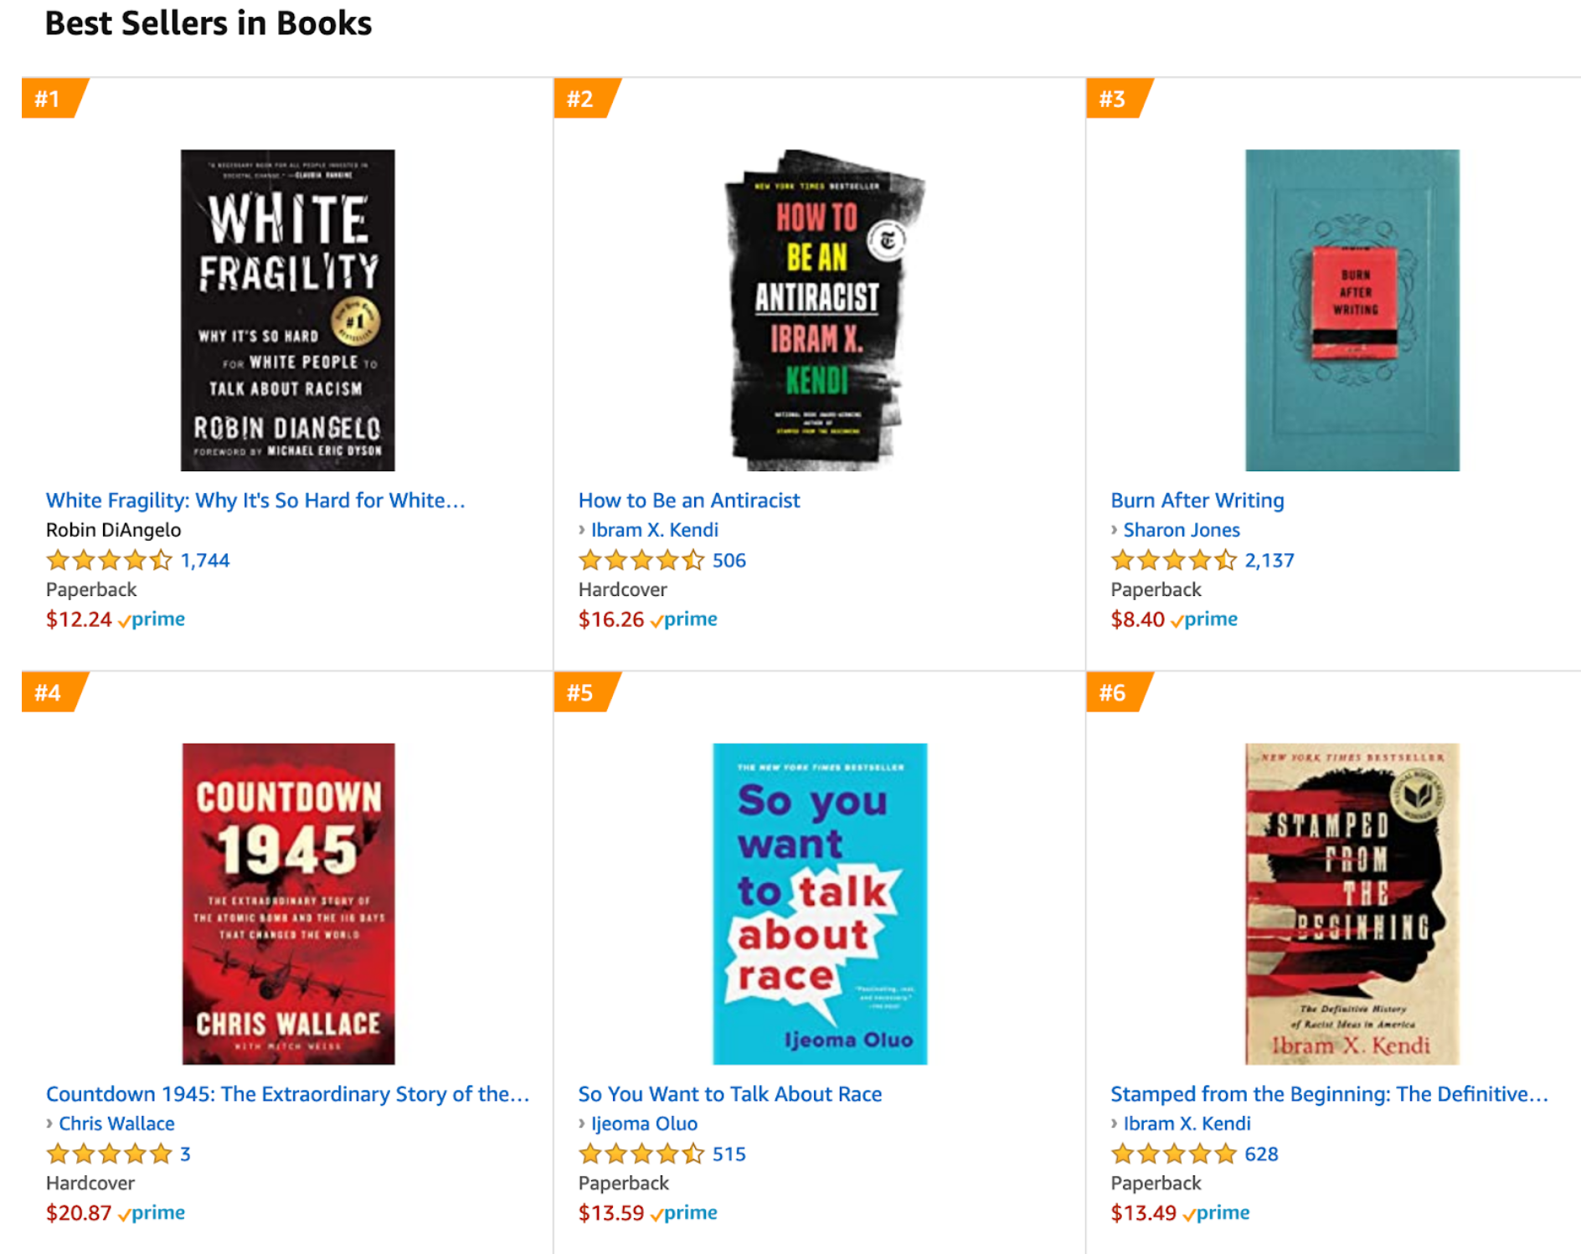The image size is (1581, 1254).
Task: Open the How to Be an Antiracist cover image
Action: point(820,310)
